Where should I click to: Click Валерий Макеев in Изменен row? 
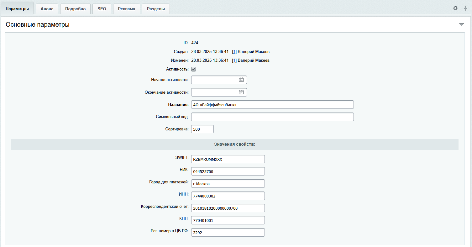point(254,60)
